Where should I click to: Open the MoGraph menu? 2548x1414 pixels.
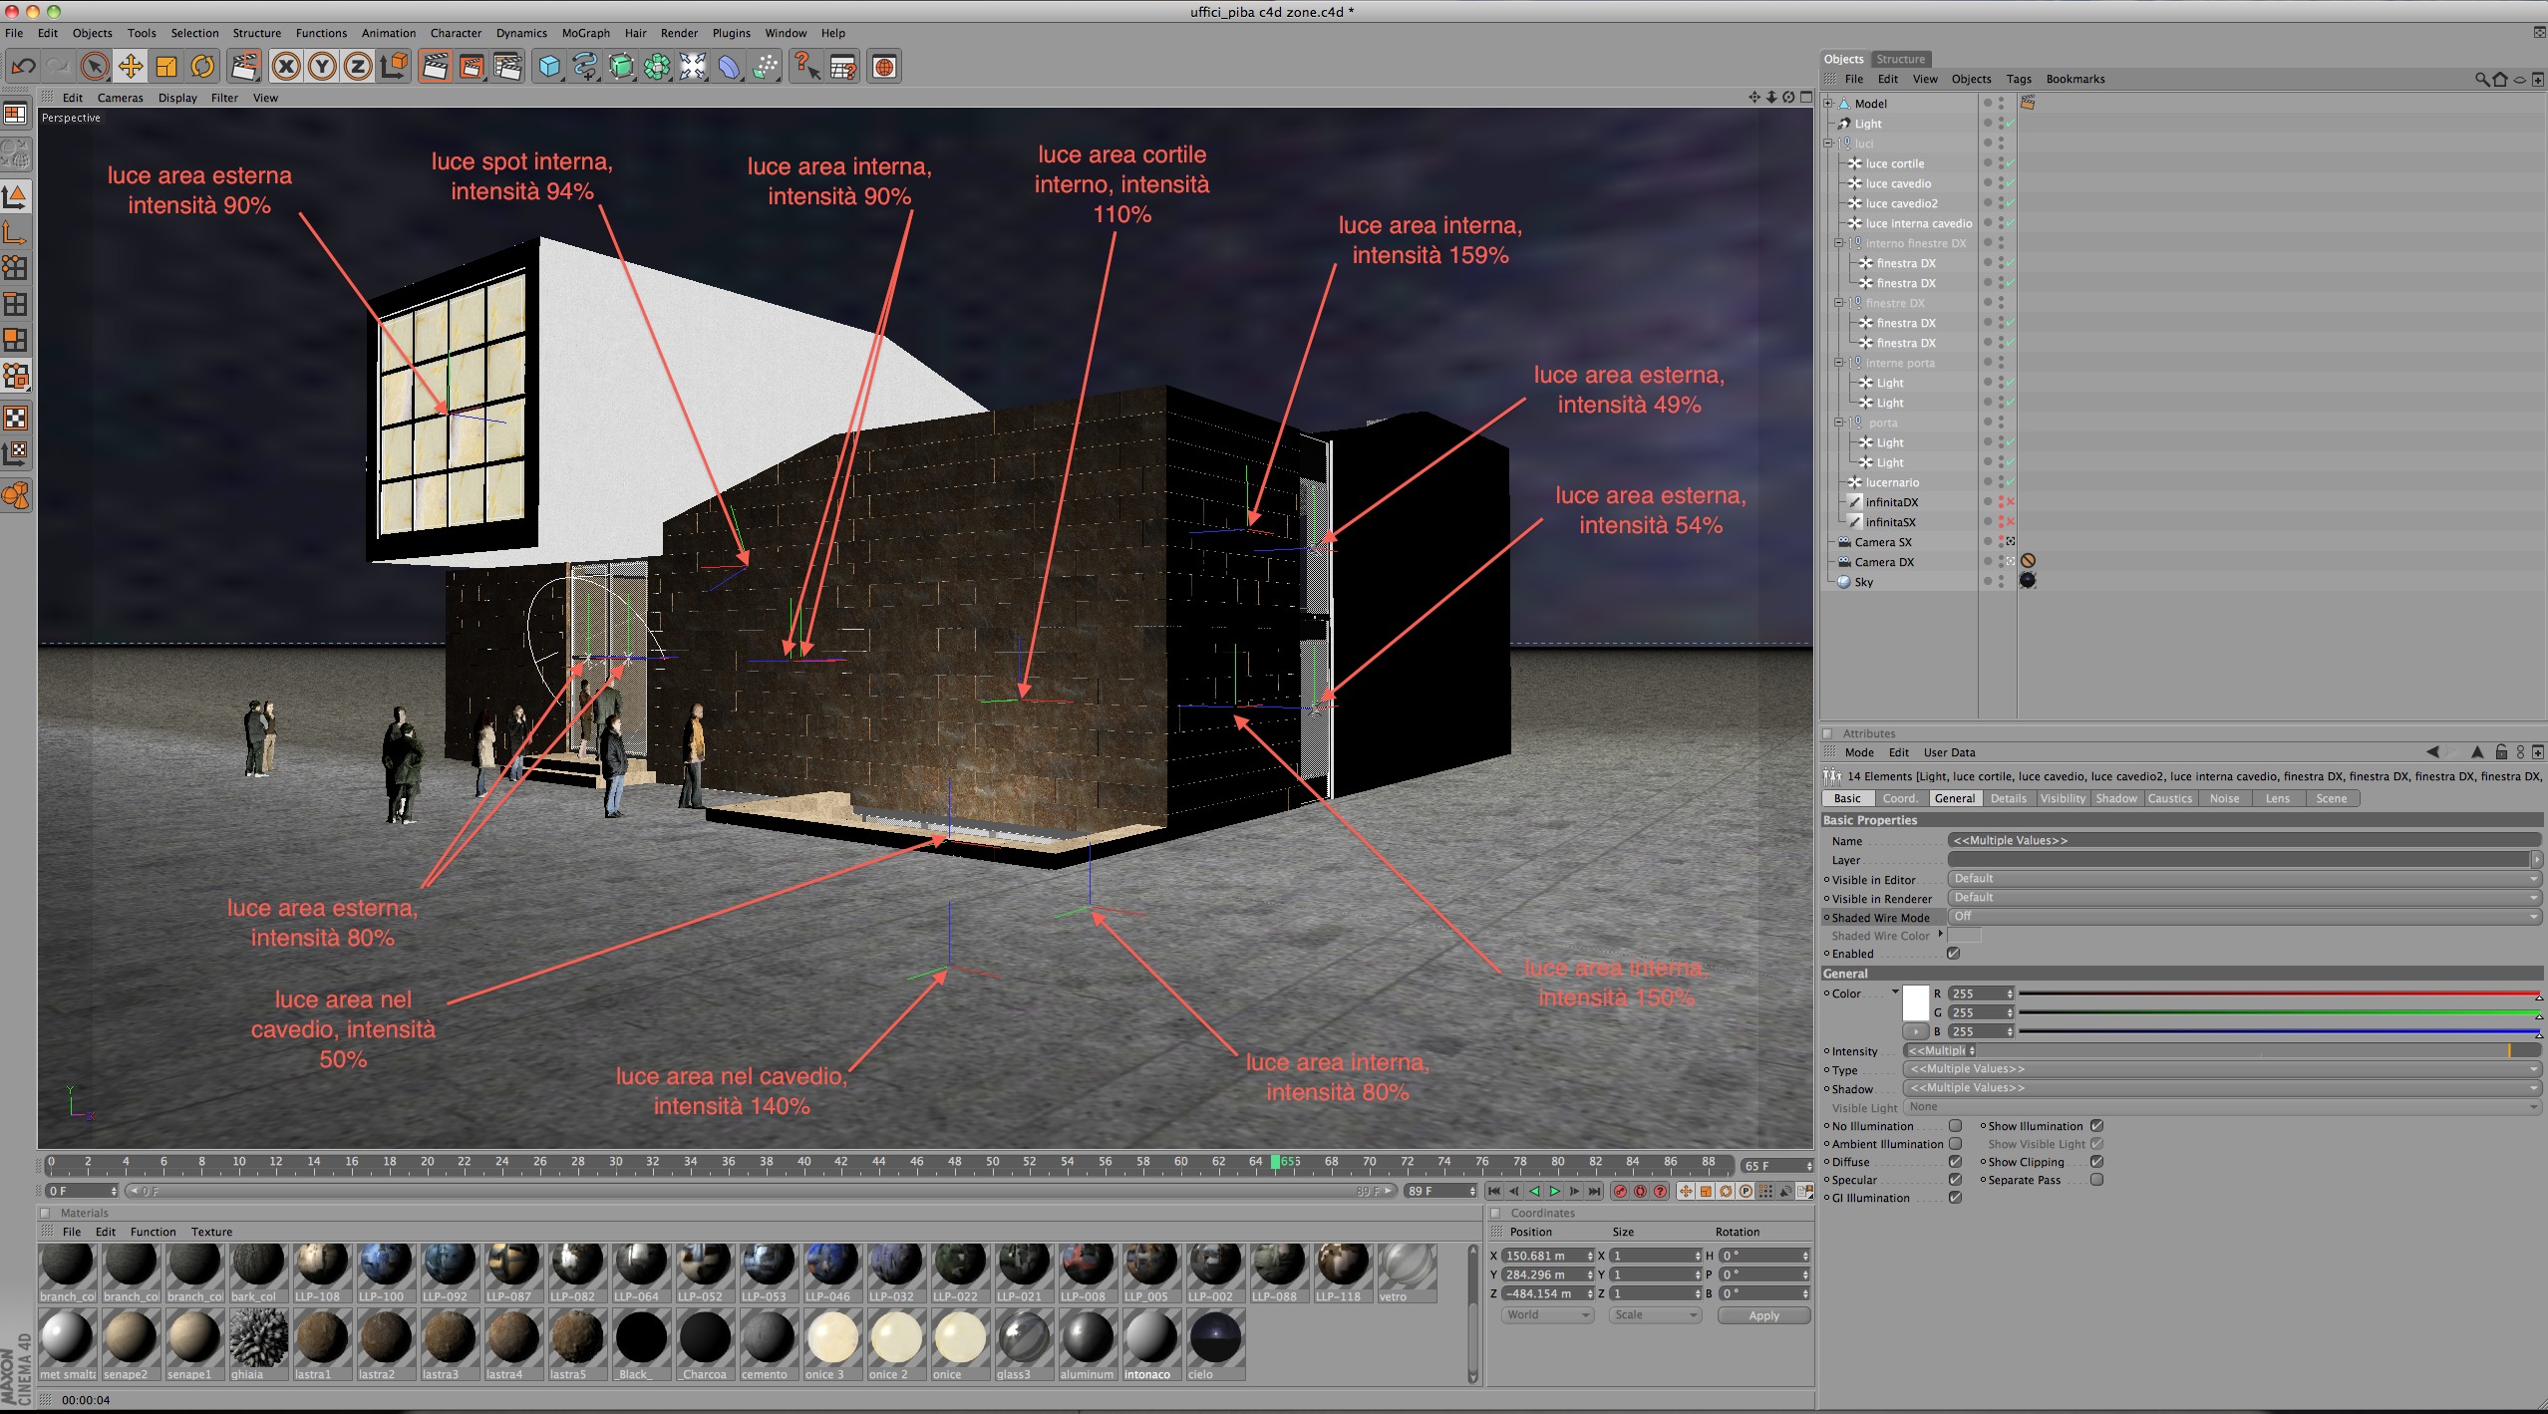585,33
